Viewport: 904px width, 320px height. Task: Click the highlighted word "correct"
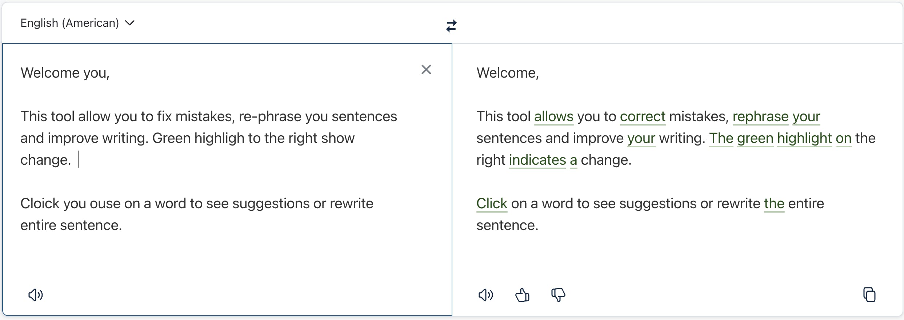[643, 117]
